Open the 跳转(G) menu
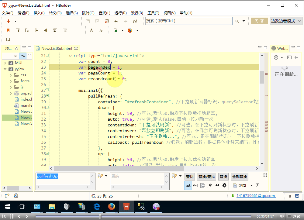Screen dimensions: 304x220 88,13
